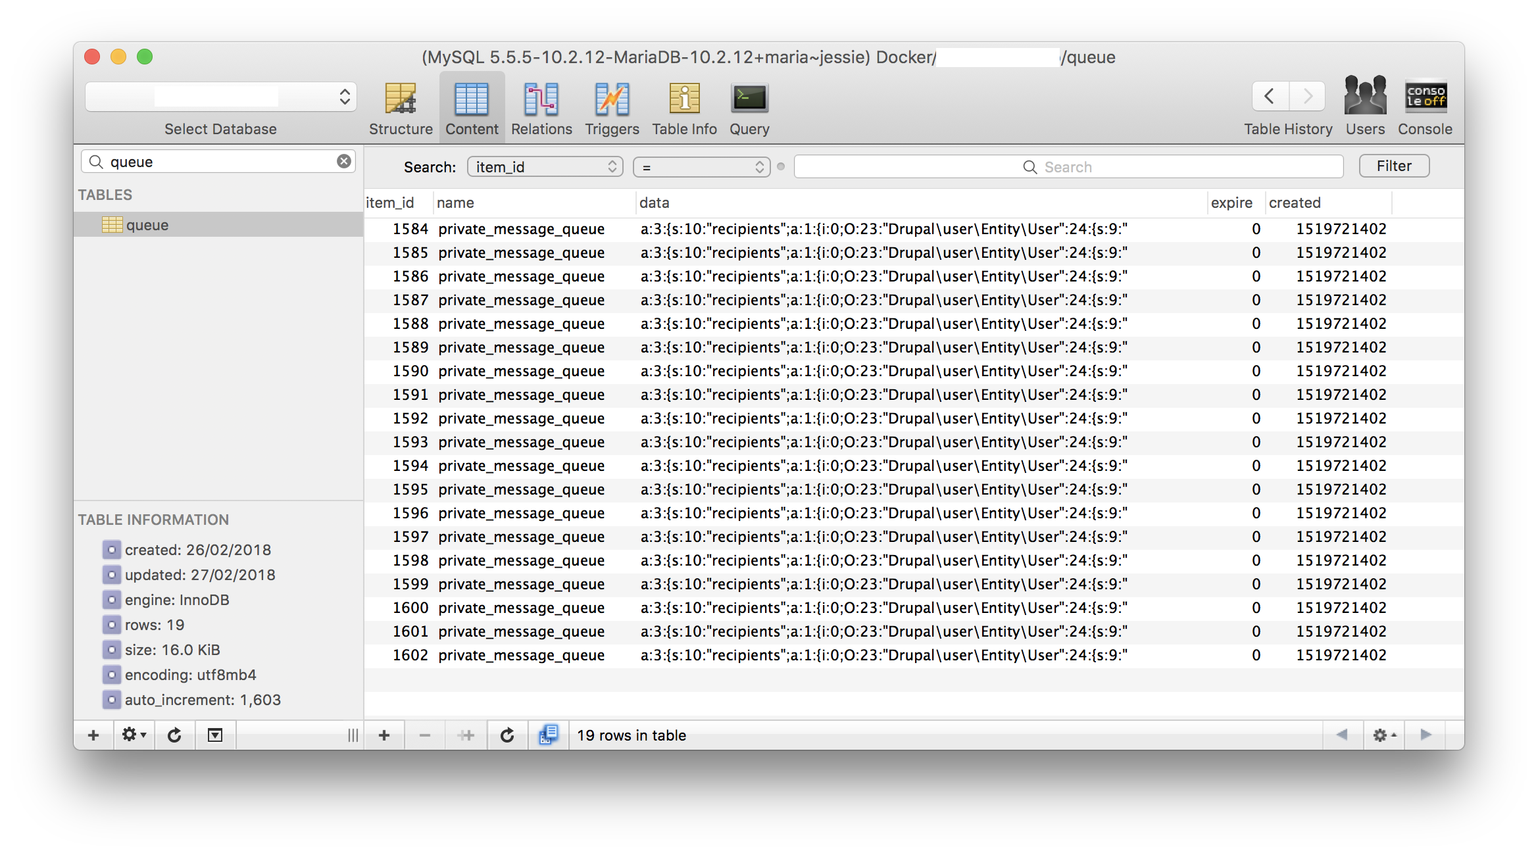
Task: Refresh the table contents
Action: 507,735
